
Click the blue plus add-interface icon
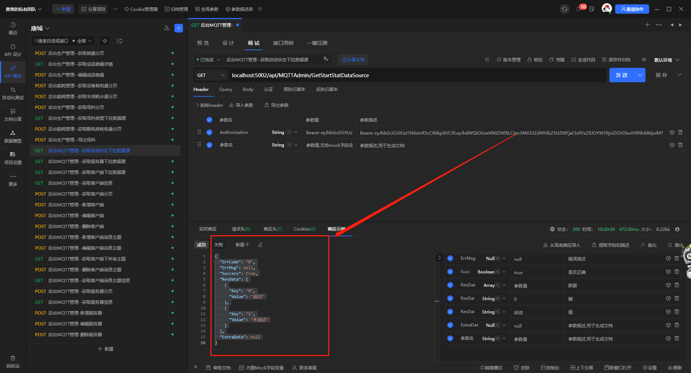tap(178, 28)
